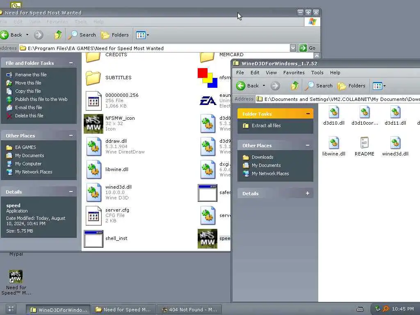Screen dimensions: 420x315
Task: Select the MEMCARD folder icon
Action: coord(207,57)
